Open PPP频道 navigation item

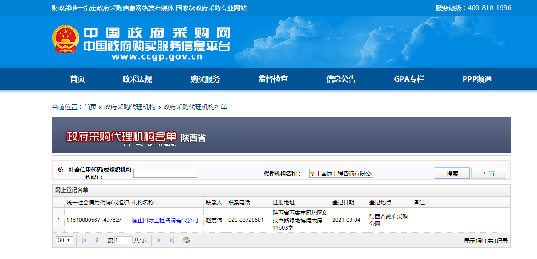(x=477, y=79)
